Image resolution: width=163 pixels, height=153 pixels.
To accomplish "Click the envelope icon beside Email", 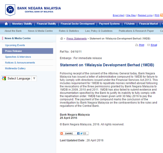I will point(149,45).
